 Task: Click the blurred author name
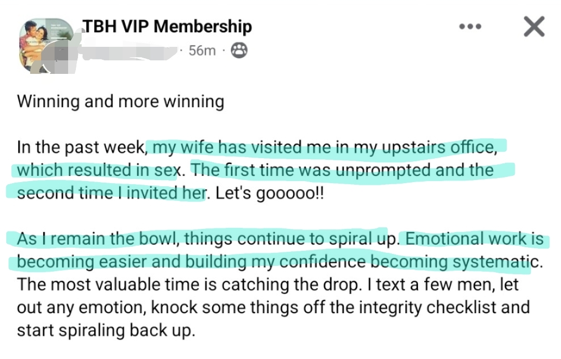tap(130, 51)
